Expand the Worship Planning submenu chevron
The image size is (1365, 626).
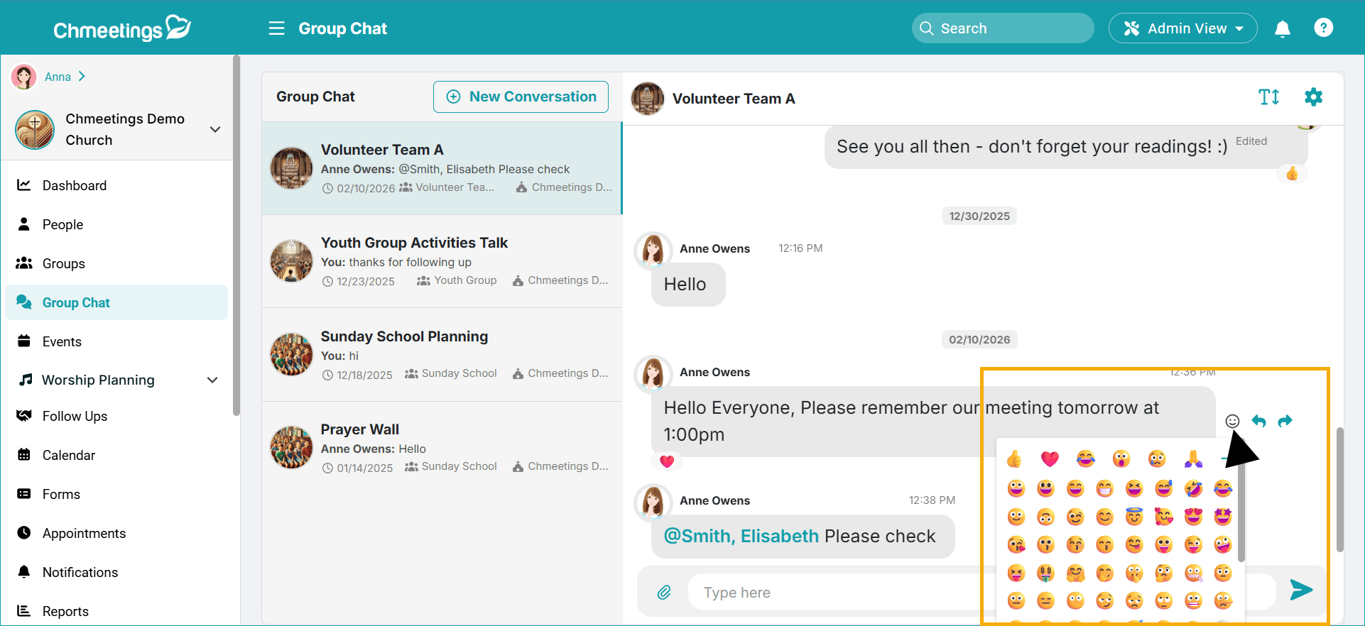[212, 380]
